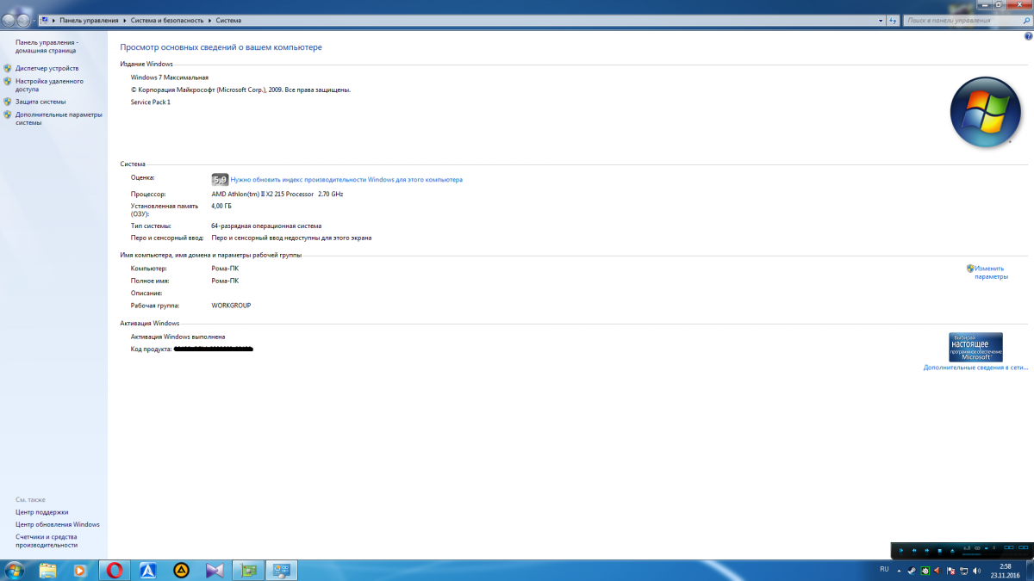The height and width of the screenshot is (581, 1034).
Task: Open 'Диспетчер устройств' link
Action: click(x=47, y=68)
